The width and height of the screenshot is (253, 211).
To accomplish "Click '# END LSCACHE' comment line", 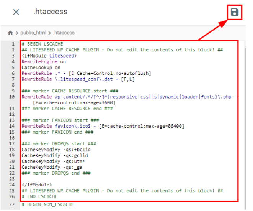I will pyautogui.click(x=39, y=196).
